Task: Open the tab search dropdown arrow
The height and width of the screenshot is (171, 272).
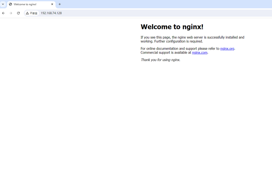Action: click(x=3, y=4)
